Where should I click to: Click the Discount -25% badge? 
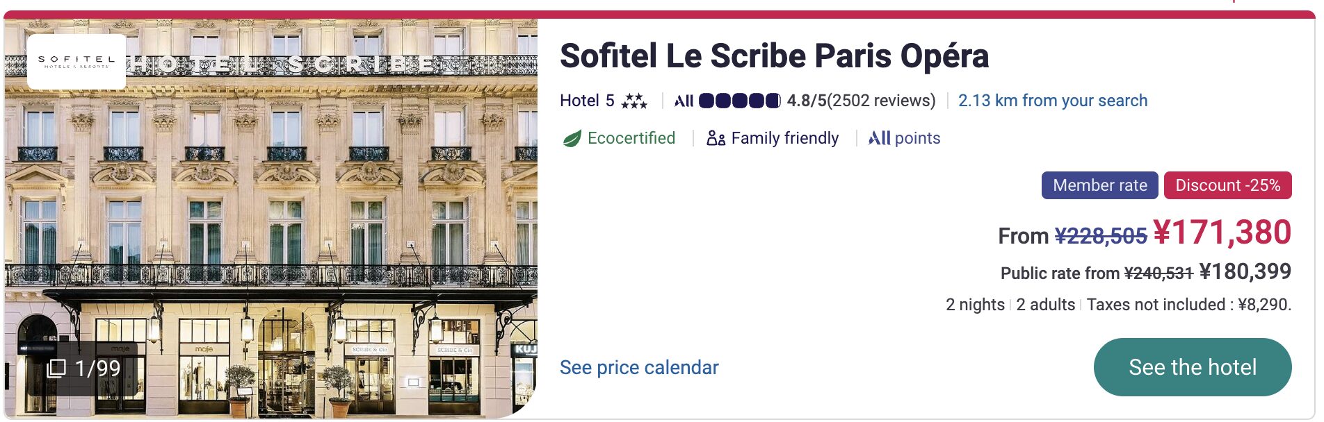1227,185
